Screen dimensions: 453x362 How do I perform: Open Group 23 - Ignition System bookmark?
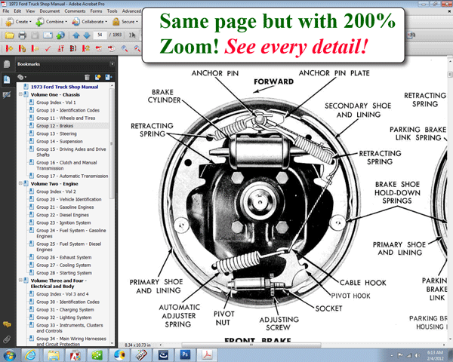coord(63,222)
